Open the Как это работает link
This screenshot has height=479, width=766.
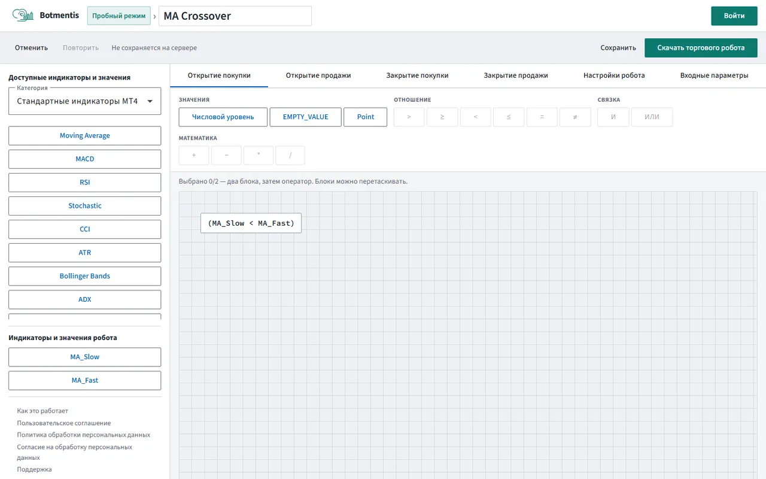(x=42, y=411)
